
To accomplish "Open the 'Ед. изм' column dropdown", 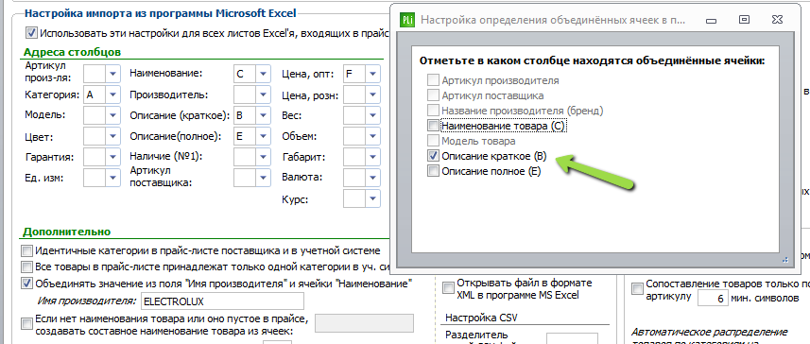I will coord(112,179).
